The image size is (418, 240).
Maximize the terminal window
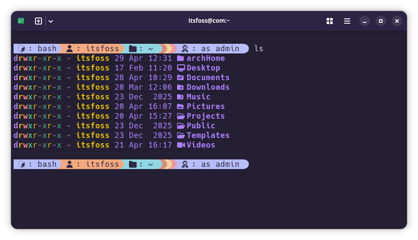[381, 21]
